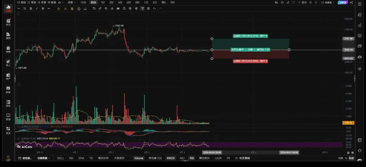Open the candlestick style dropdown arrow
The height and width of the screenshot is (167, 366).
[63, 2]
